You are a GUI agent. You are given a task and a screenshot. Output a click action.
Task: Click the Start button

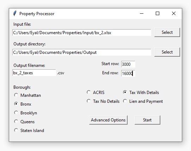point(147,120)
